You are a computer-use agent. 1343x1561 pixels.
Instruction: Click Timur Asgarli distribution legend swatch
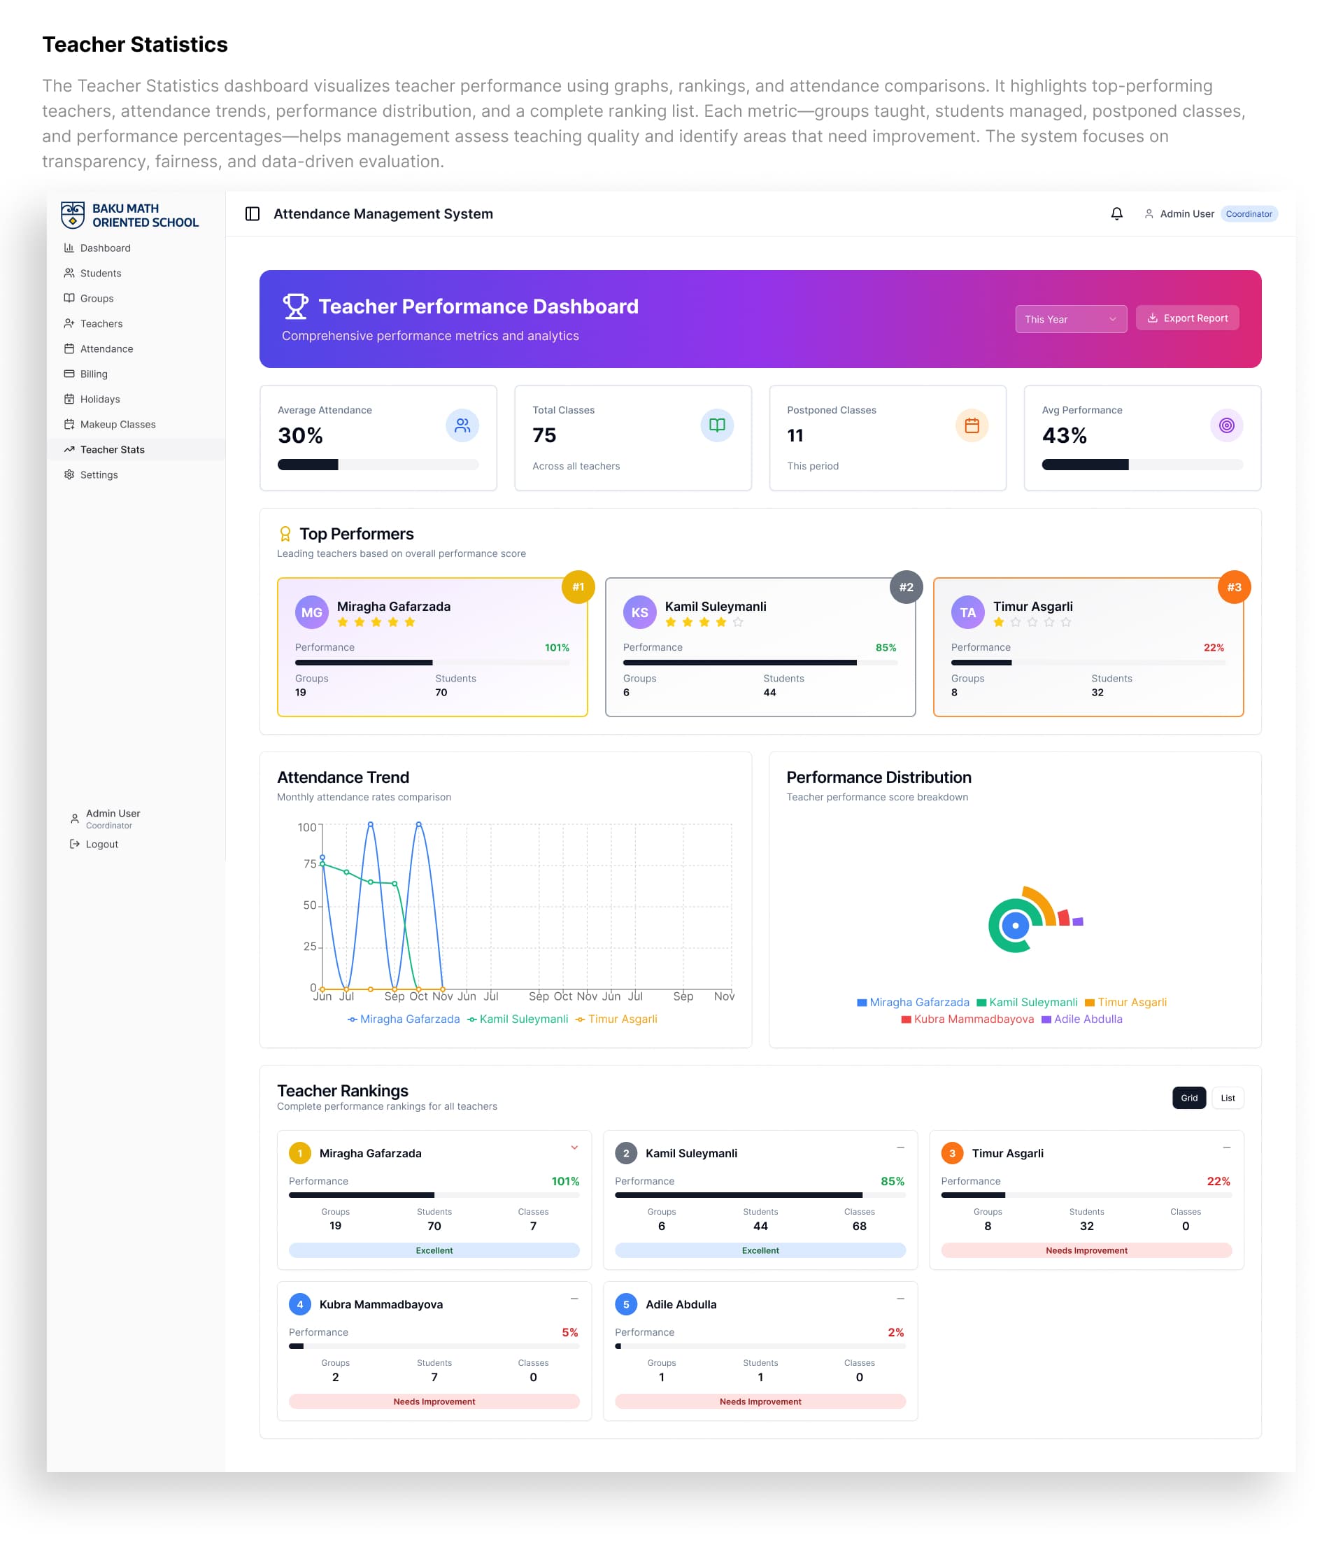click(x=1089, y=1003)
